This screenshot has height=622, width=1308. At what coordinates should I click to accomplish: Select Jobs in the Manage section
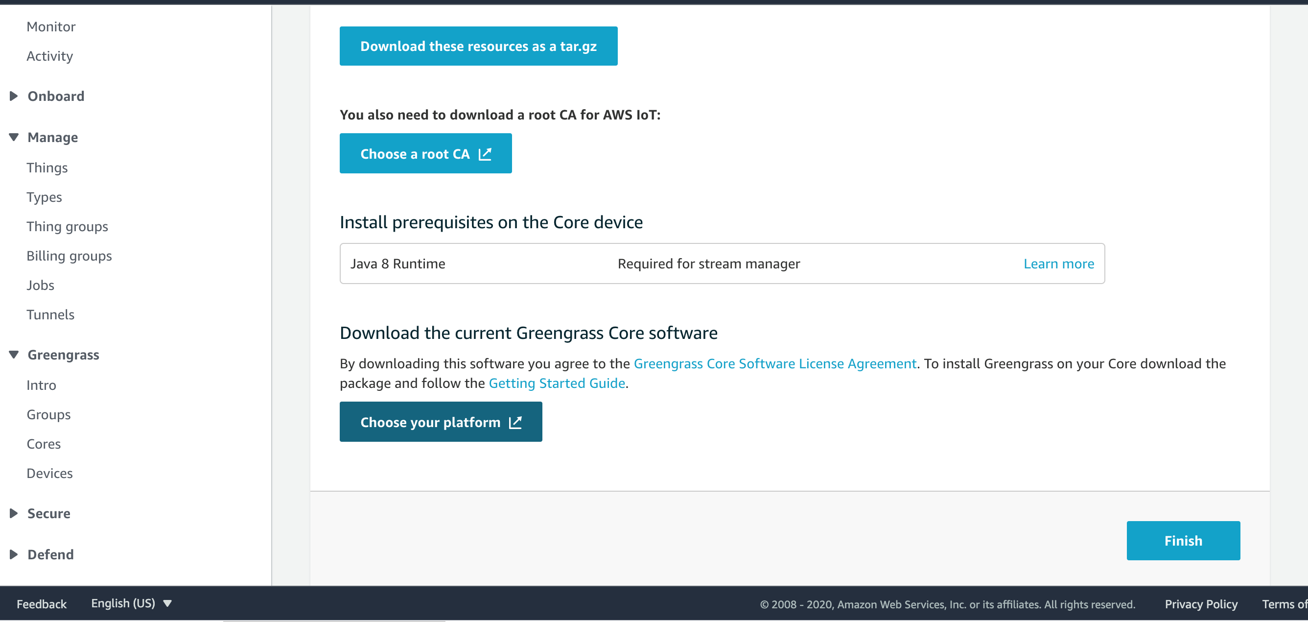click(40, 285)
